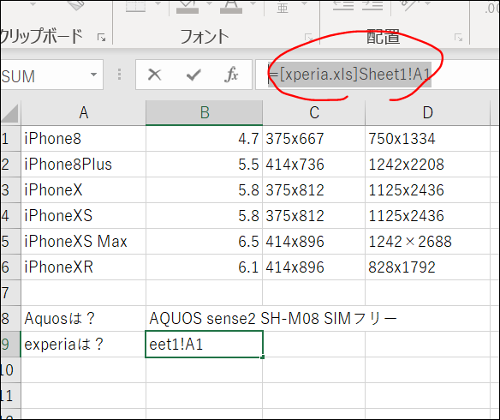Select column A header
This screenshot has height=420, width=500.
pyautogui.click(x=84, y=112)
